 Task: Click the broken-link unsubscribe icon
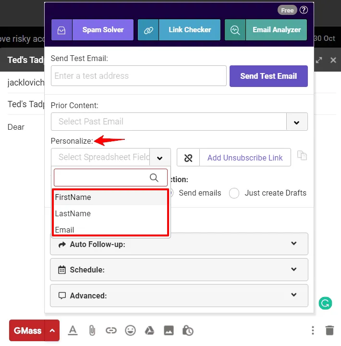(188, 158)
